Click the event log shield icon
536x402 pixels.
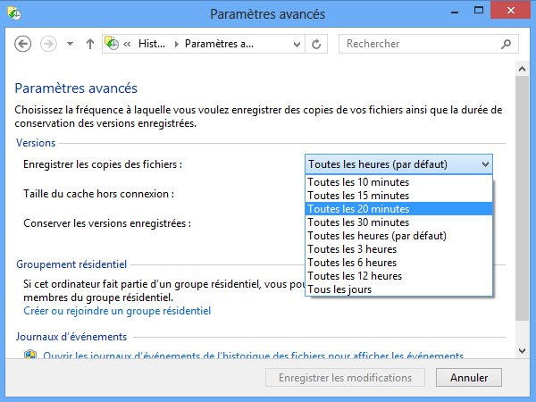coord(30,354)
